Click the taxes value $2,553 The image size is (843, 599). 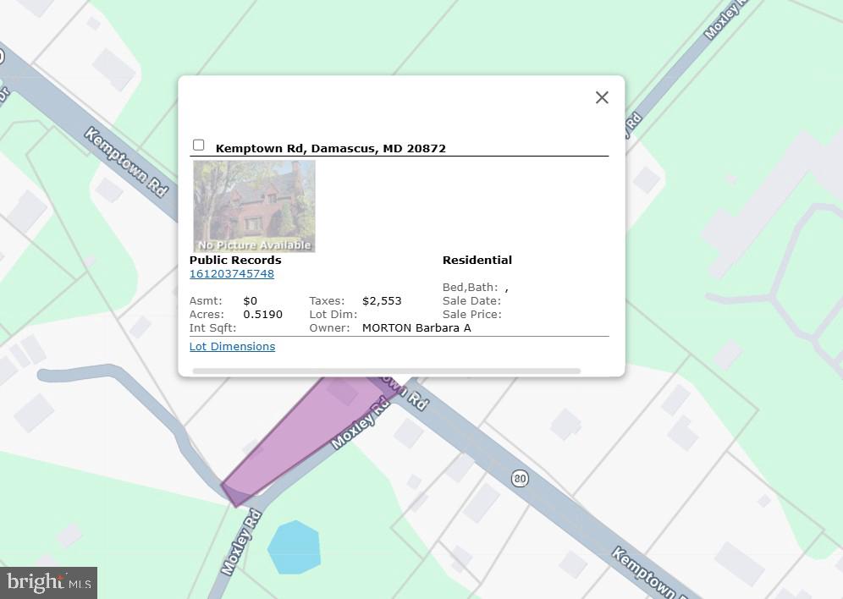[382, 301]
